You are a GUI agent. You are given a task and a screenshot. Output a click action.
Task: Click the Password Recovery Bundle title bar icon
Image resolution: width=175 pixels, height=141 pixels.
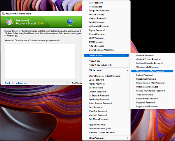3,13
